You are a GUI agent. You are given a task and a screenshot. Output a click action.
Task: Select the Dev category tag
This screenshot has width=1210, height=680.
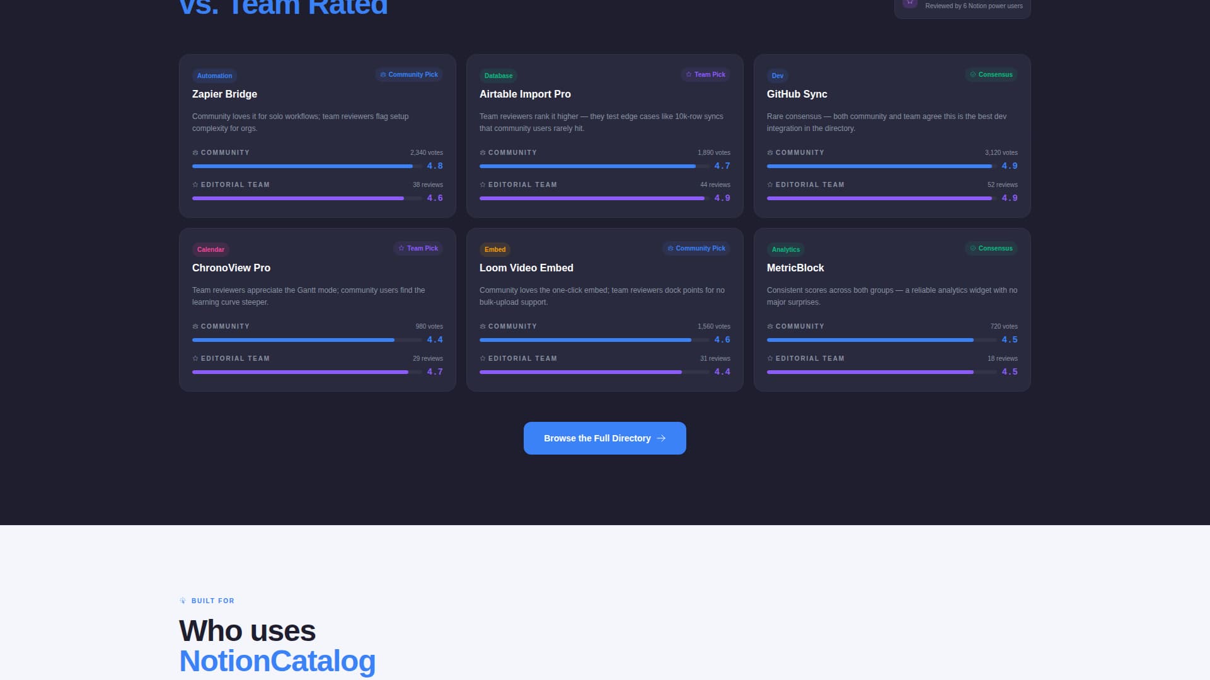click(777, 76)
